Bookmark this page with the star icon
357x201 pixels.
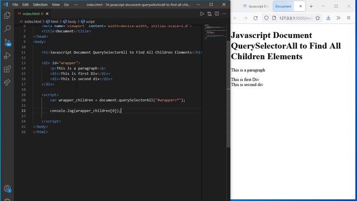(317, 18)
